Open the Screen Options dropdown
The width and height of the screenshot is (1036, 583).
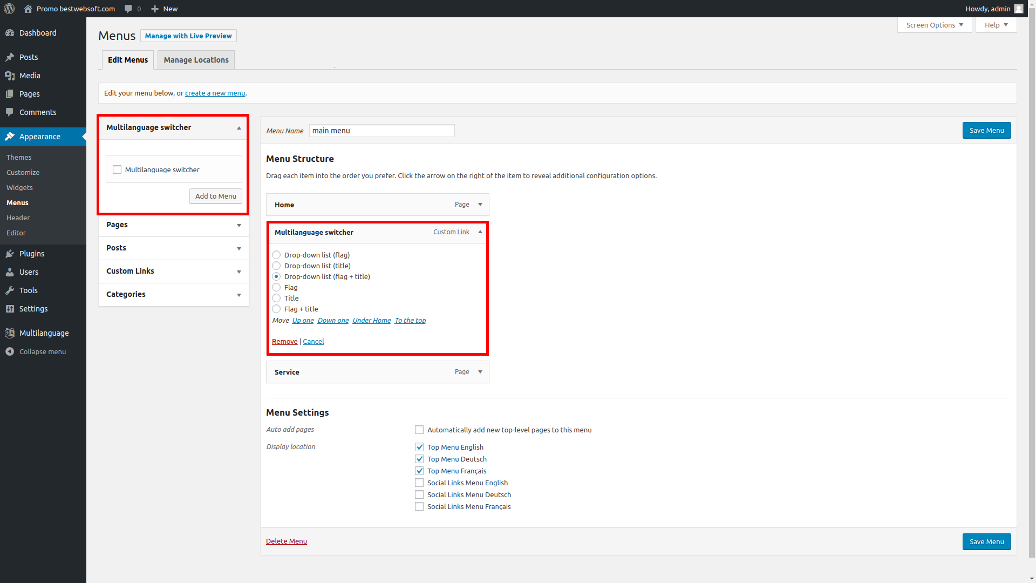934,25
